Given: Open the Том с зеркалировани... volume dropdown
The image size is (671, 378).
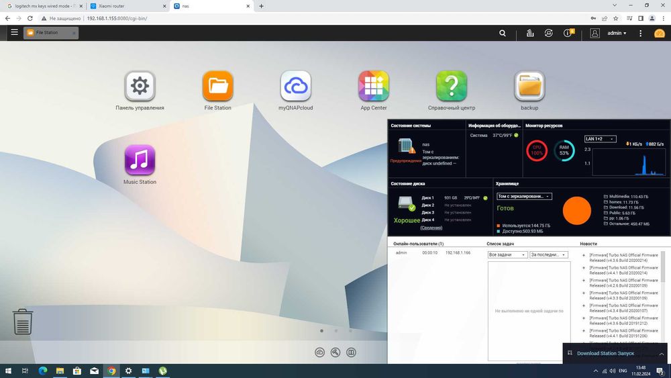Looking at the screenshot, I should click(x=524, y=196).
